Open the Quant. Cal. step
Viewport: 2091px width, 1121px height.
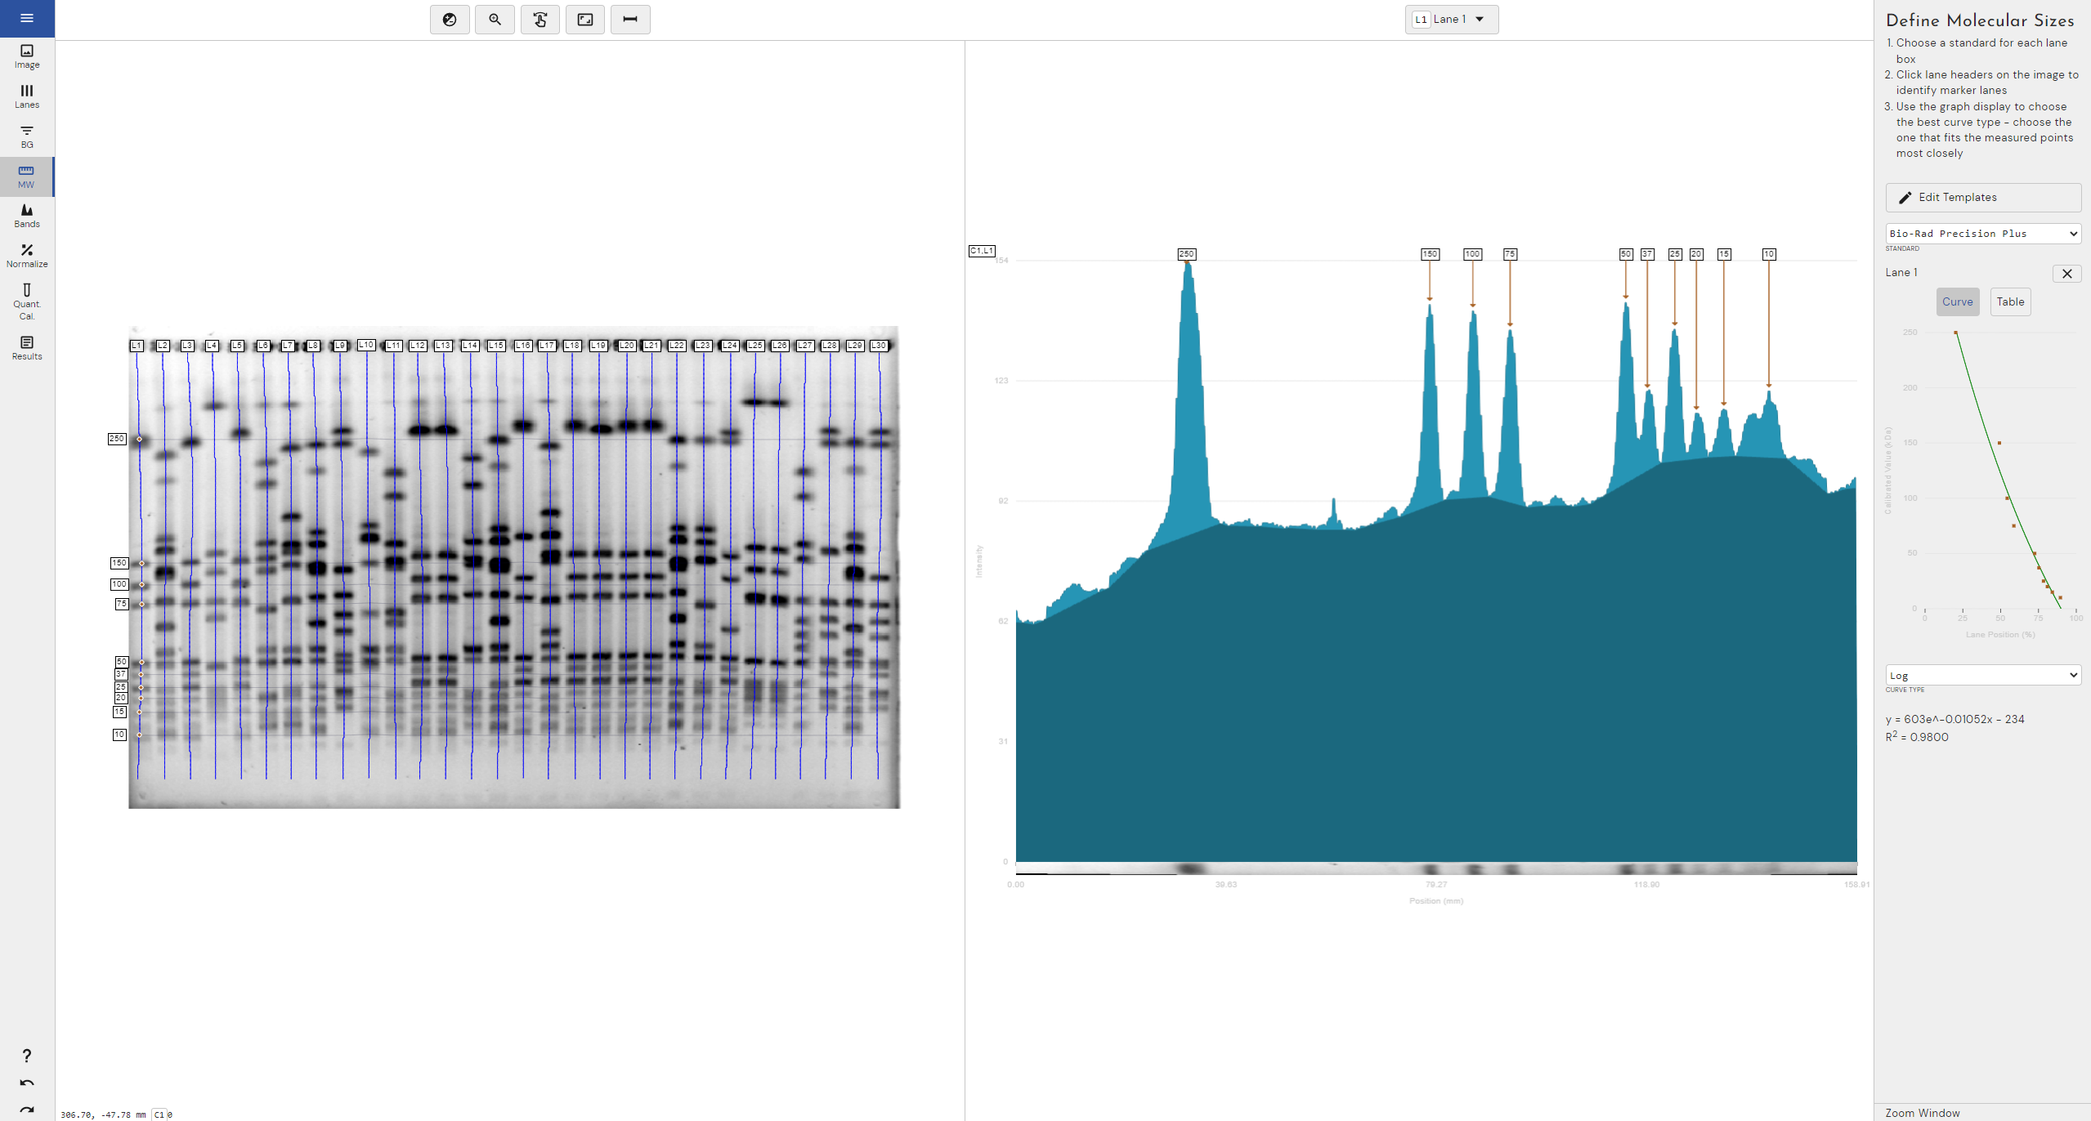click(27, 301)
